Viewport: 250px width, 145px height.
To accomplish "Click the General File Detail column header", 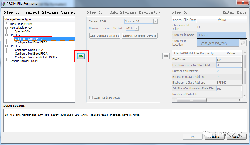I will [x=184, y=20].
